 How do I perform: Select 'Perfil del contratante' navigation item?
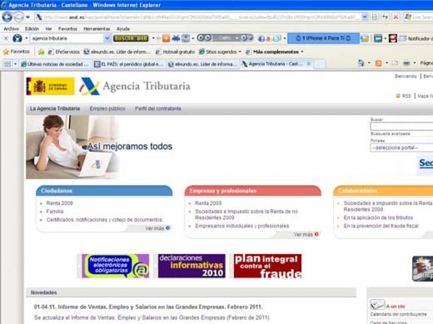[158, 109]
